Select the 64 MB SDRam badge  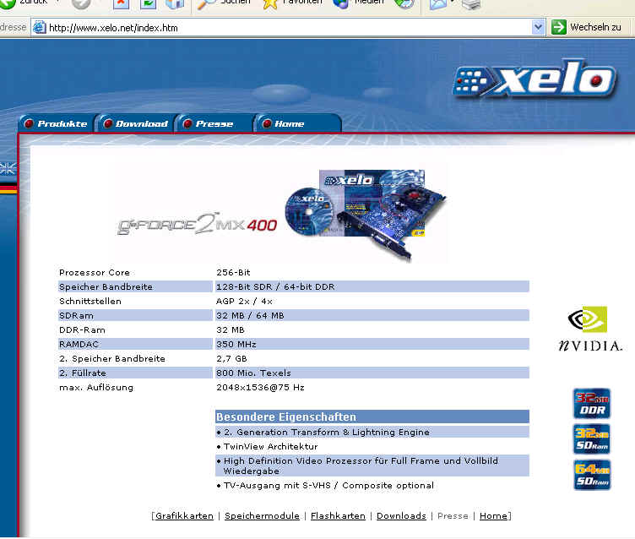pyautogui.click(x=592, y=475)
